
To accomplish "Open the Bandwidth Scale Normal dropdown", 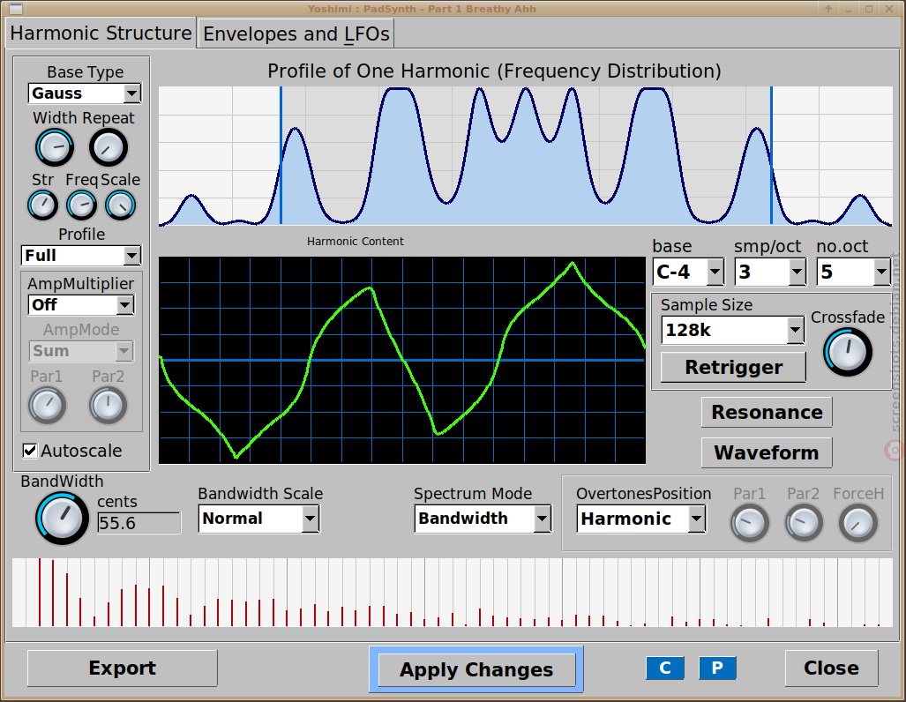I will coord(258,519).
